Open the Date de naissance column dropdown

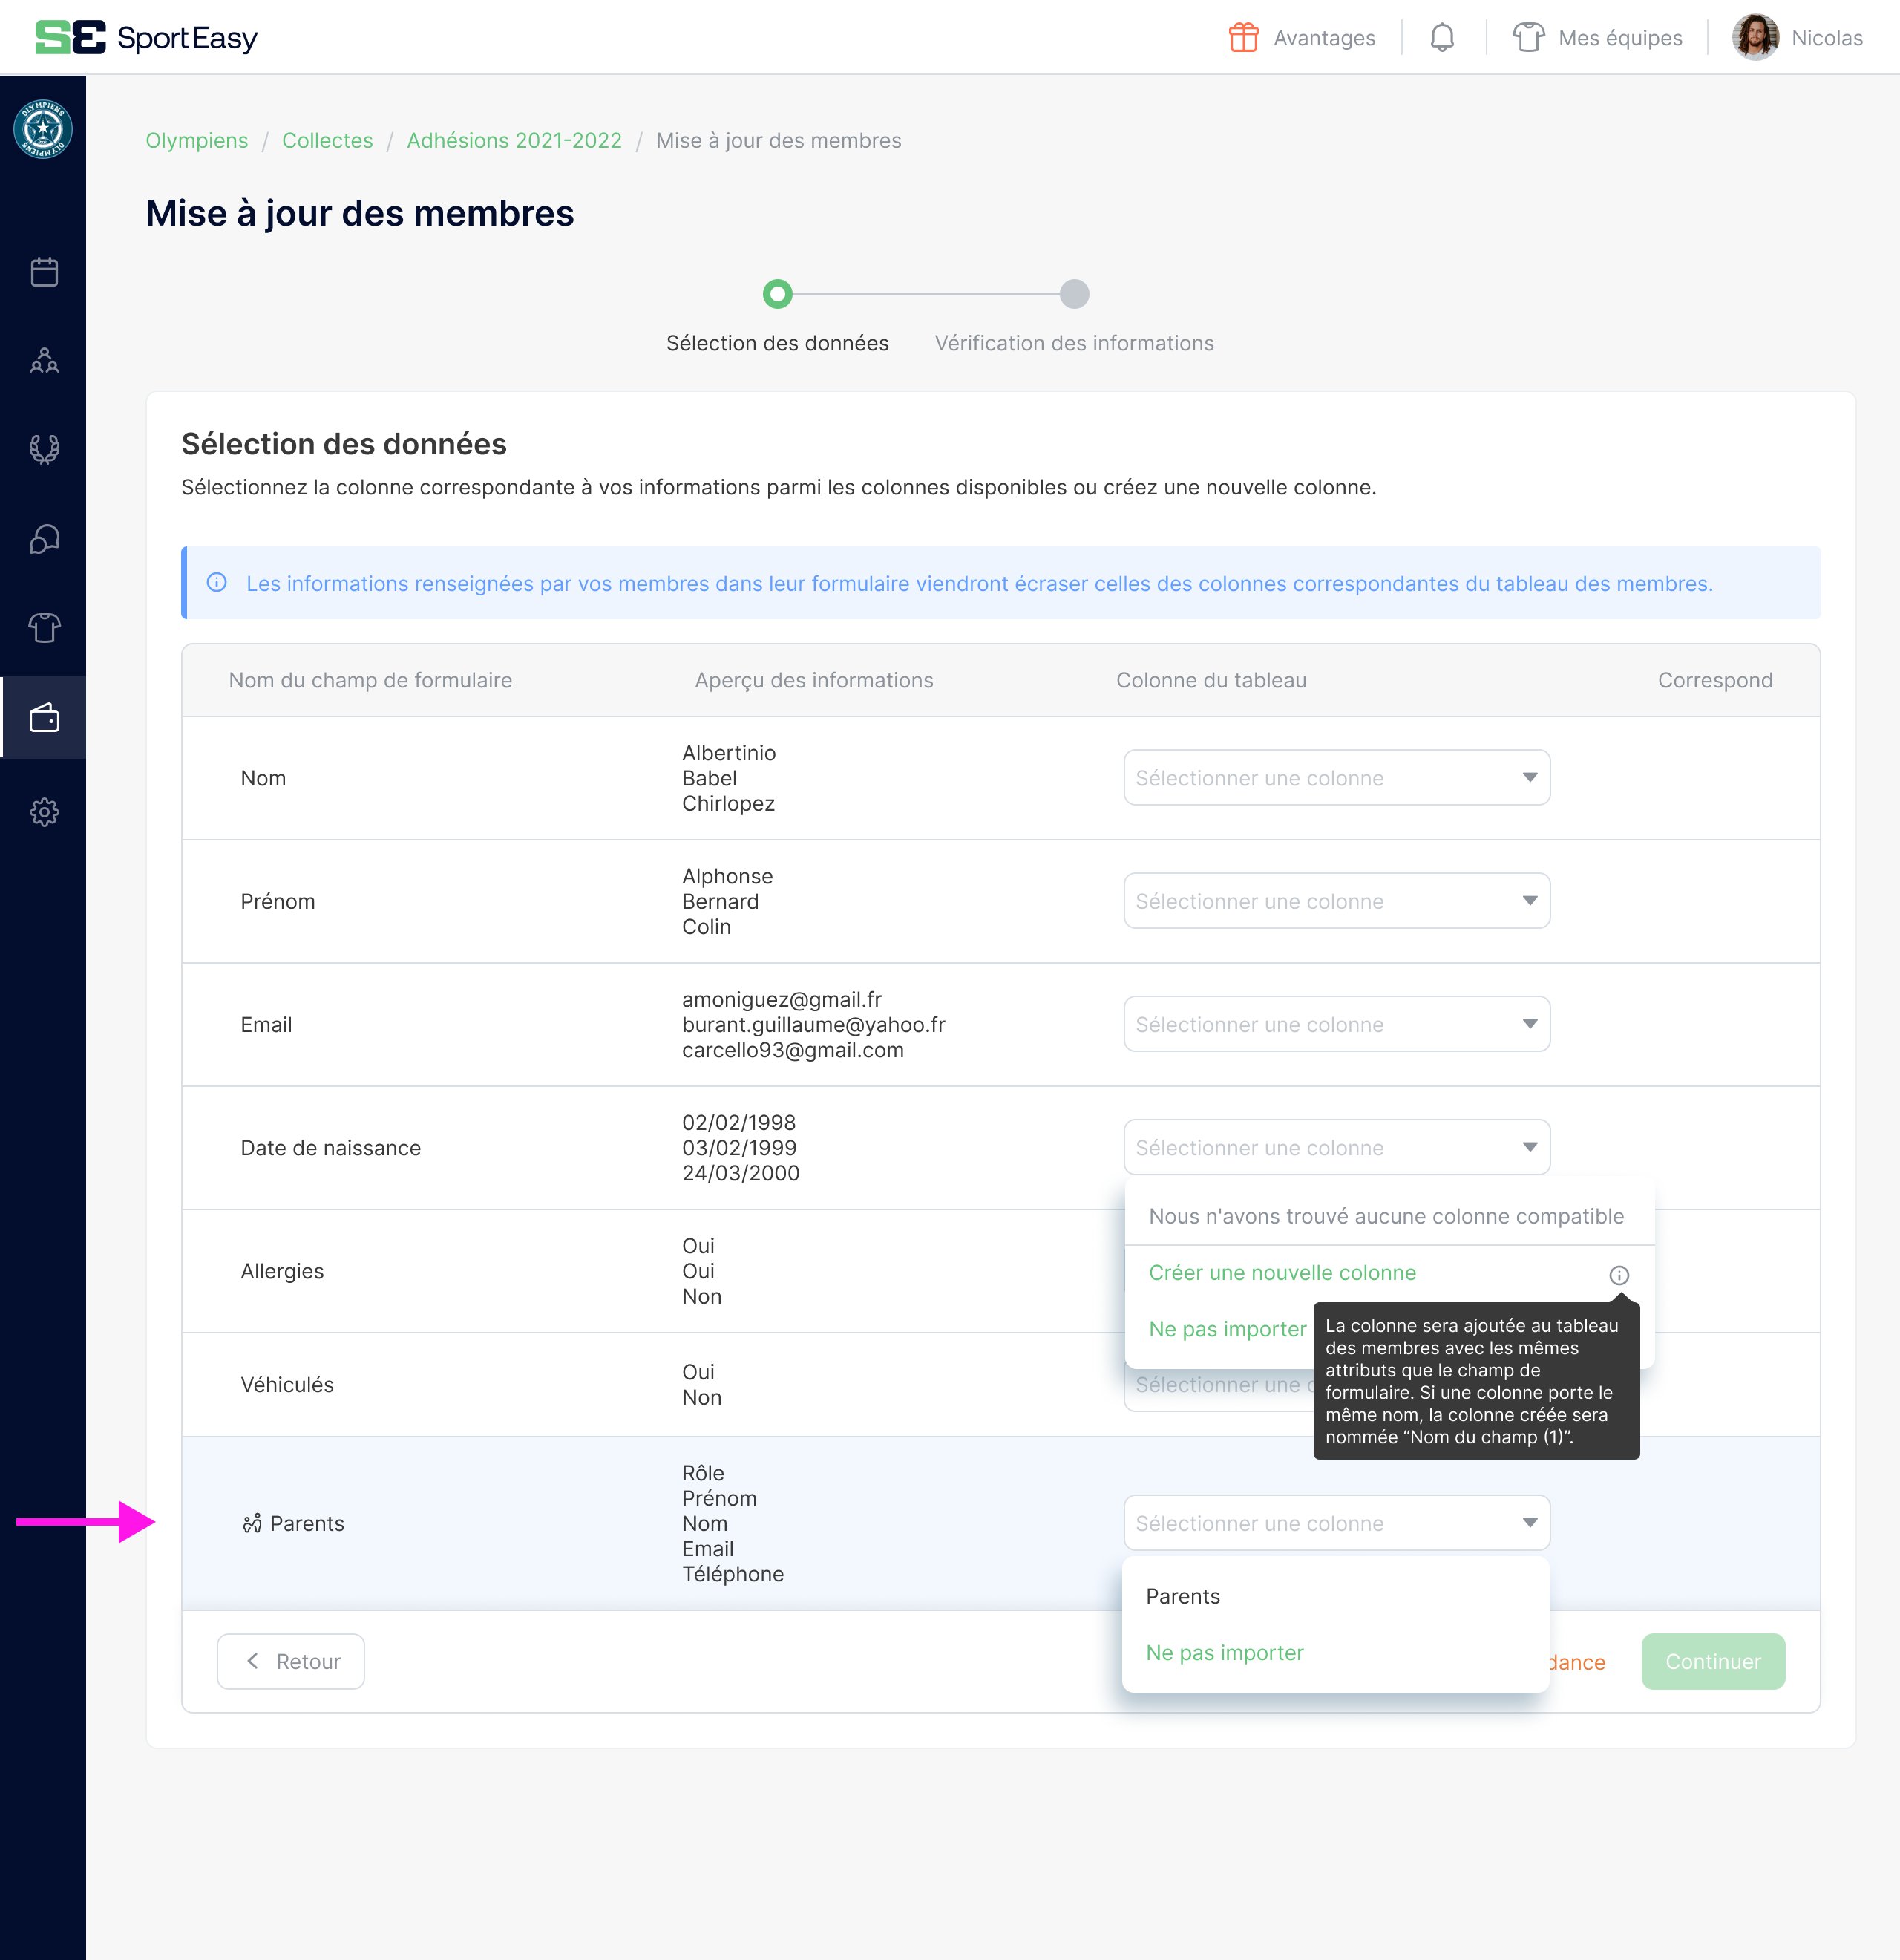1335,1147
